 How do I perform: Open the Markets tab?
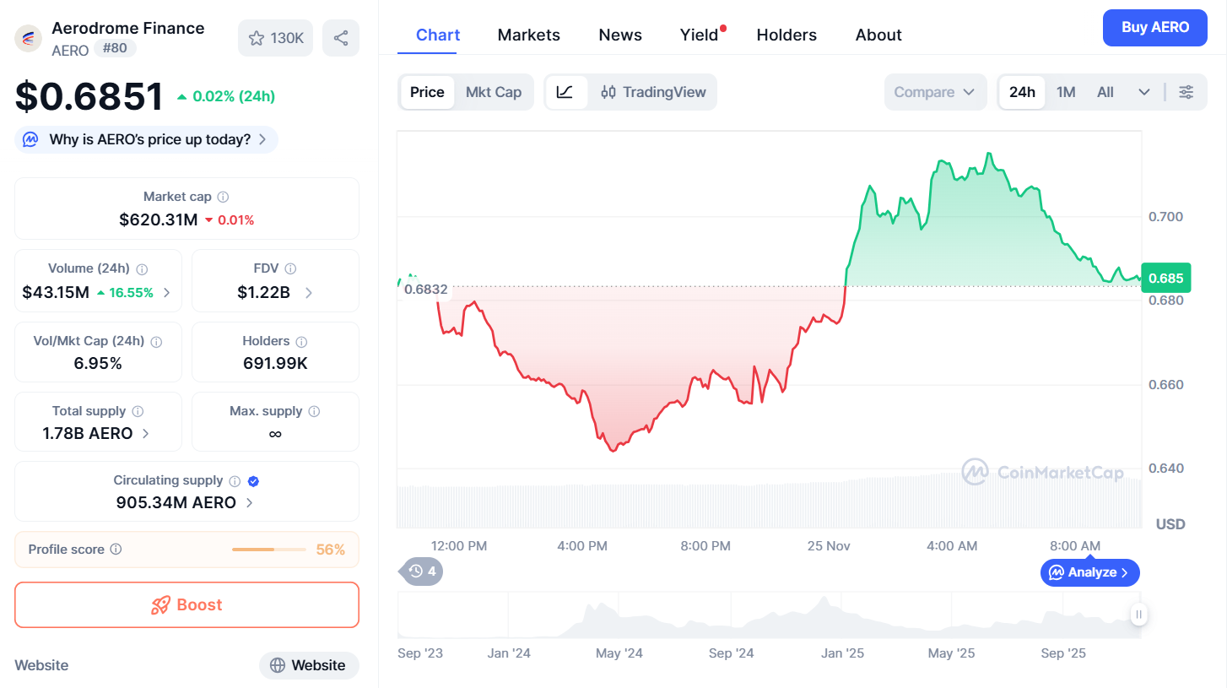tap(528, 35)
